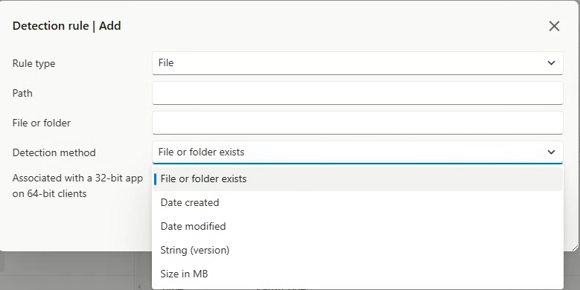Screen dimensions: 580x290
Task: Pick Size in MB option
Action: [357, 274]
